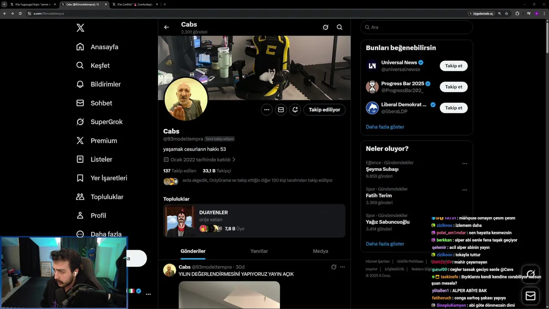Open a new browser tab with the plus button

click(165, 4)
